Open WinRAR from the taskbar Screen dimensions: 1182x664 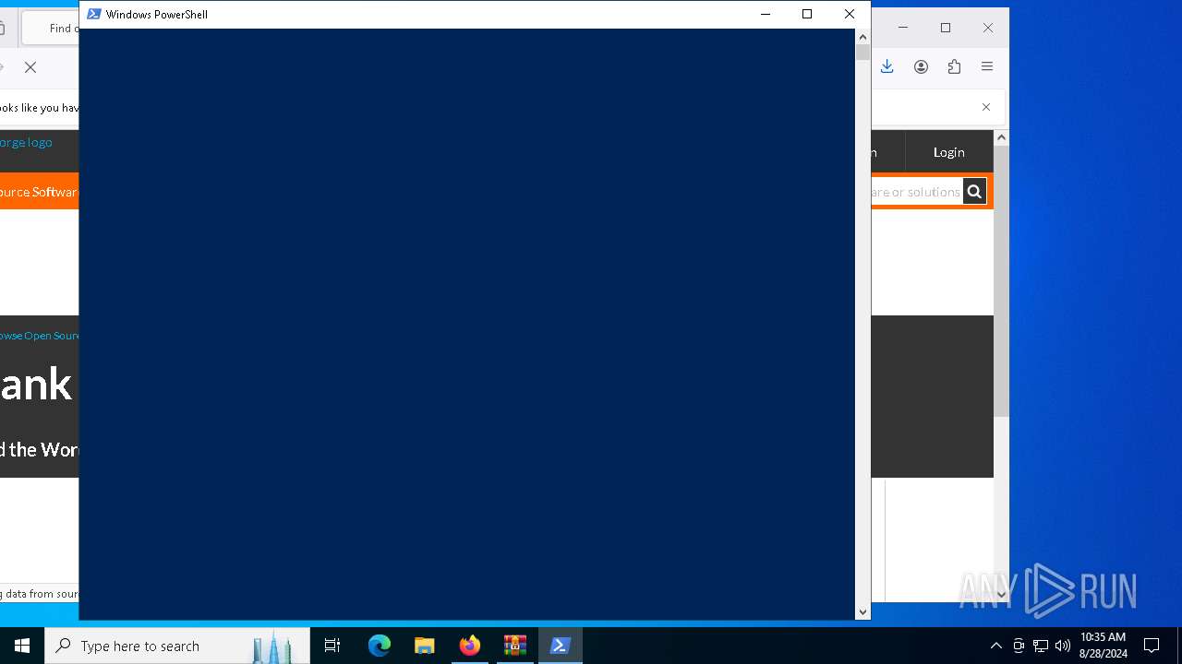[515, 646]
